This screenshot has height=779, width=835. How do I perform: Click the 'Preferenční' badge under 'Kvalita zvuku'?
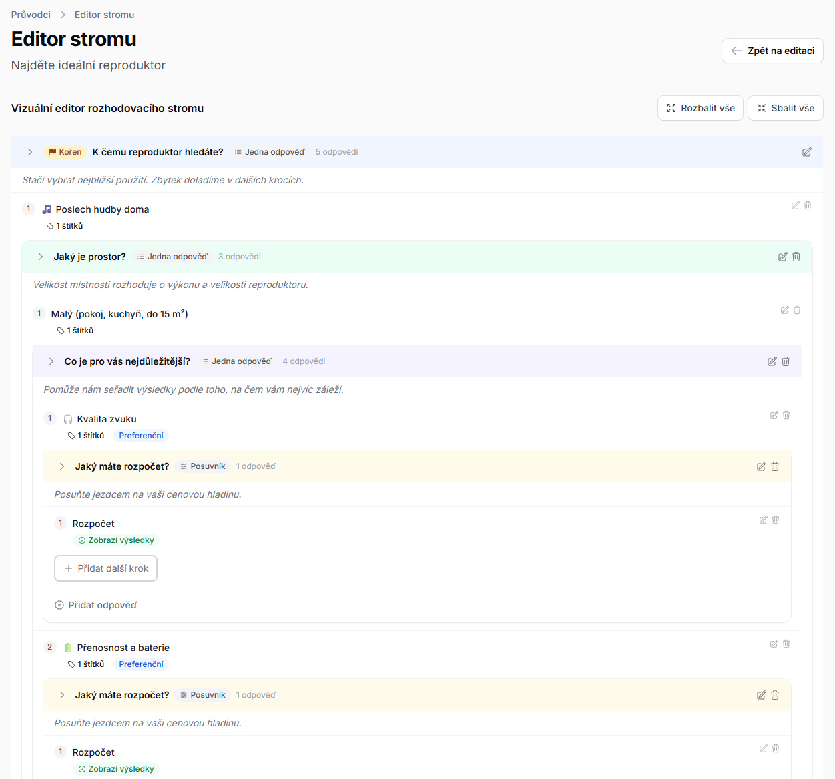pos(141,436)
